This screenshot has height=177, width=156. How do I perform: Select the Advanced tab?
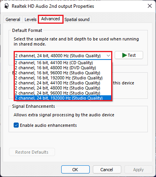click(x=51, y=19)
